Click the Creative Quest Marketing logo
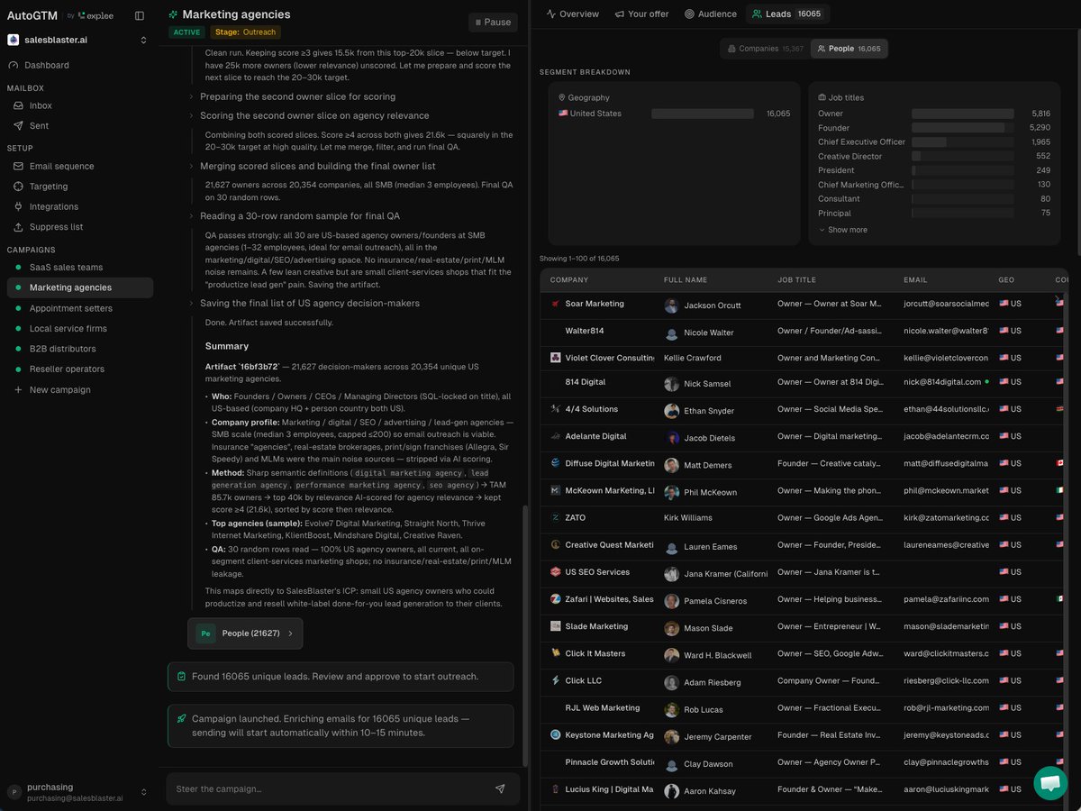The image size is (1081, 811). (x=556, y=545)
